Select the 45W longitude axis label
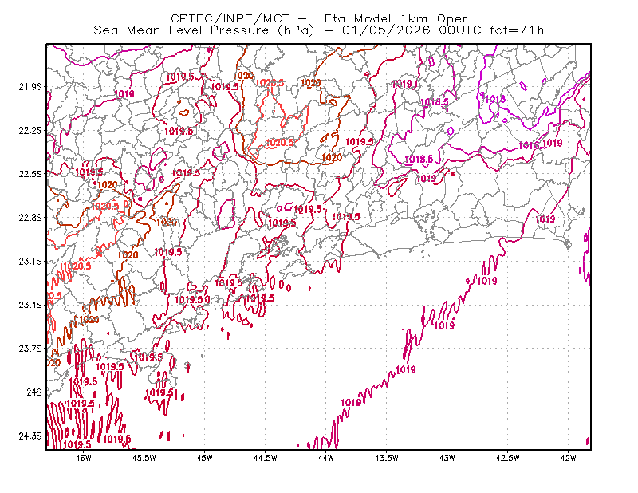The image size is (638, 493). pyautogui.click(x=205, y=458)
